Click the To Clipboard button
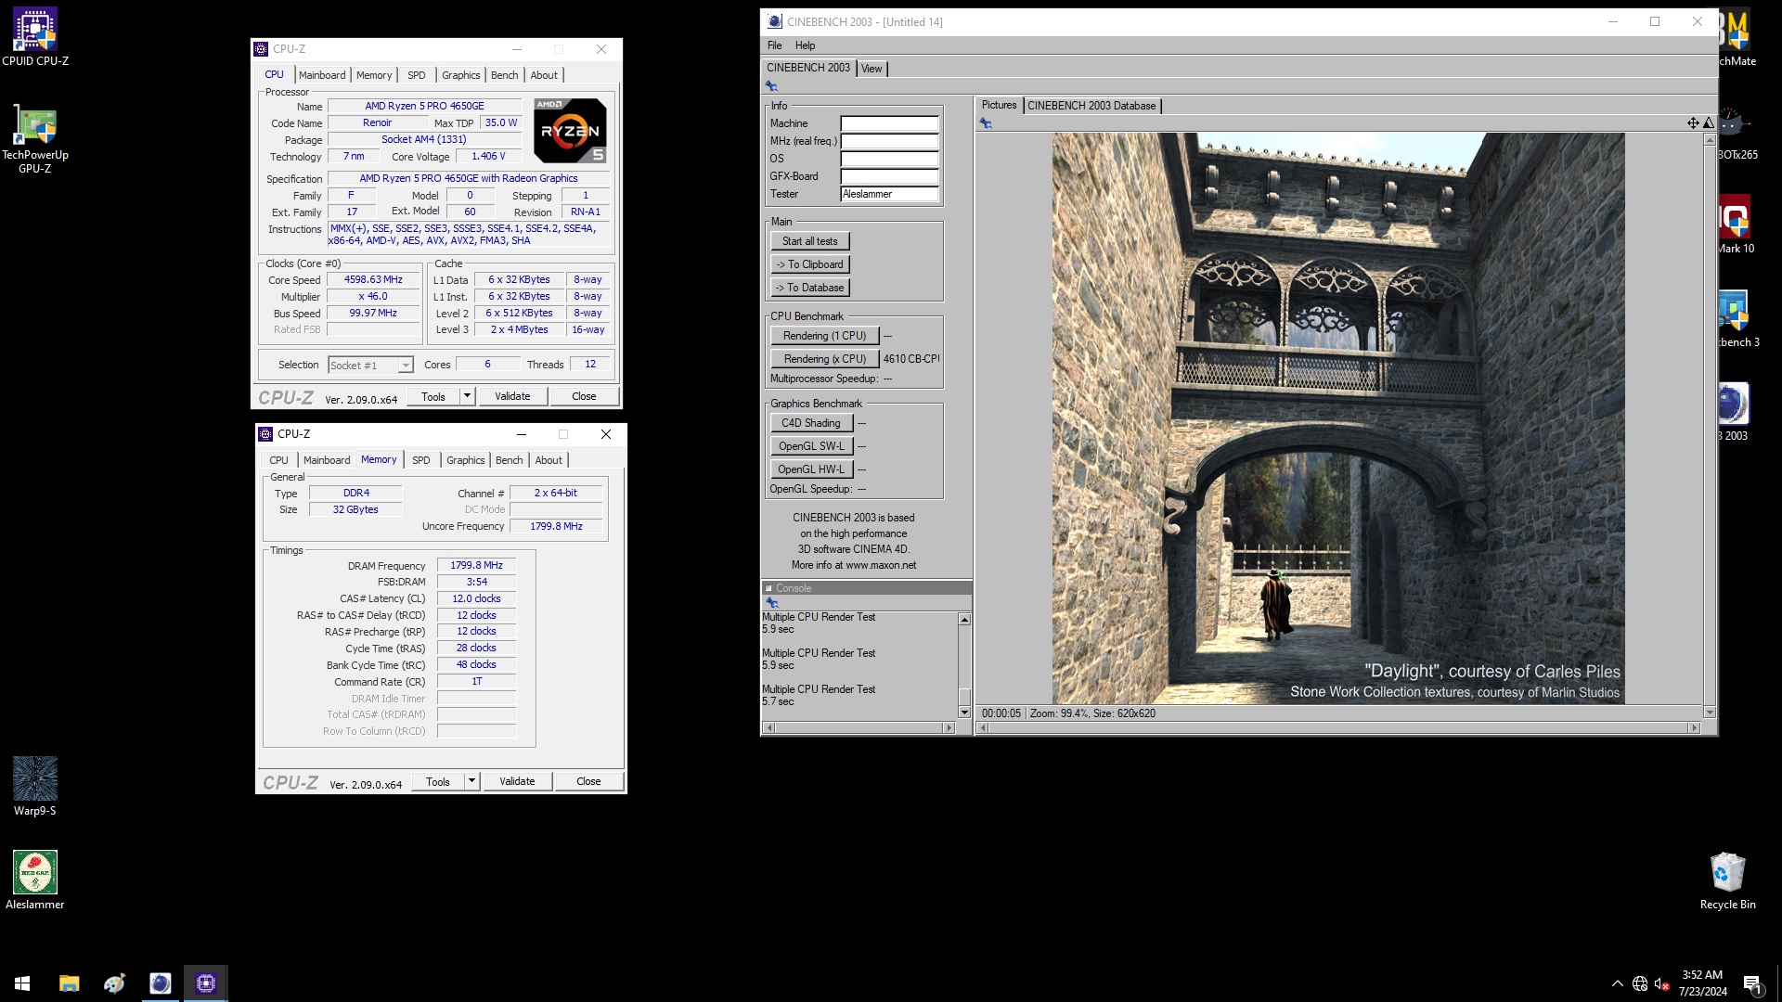Screen dimensions: 1782x1002 [809, 264]
